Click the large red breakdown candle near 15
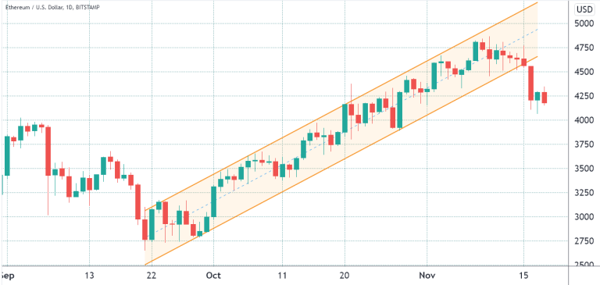 530,83
